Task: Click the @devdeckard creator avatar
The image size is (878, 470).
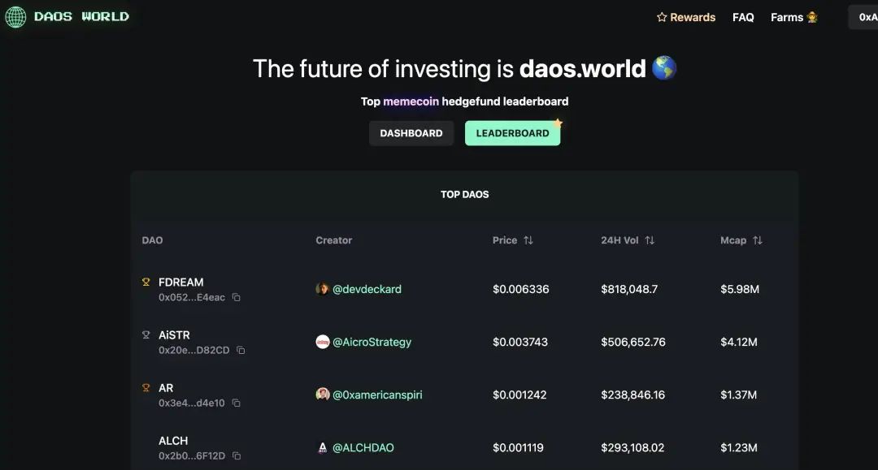Action: click(323, 289)
